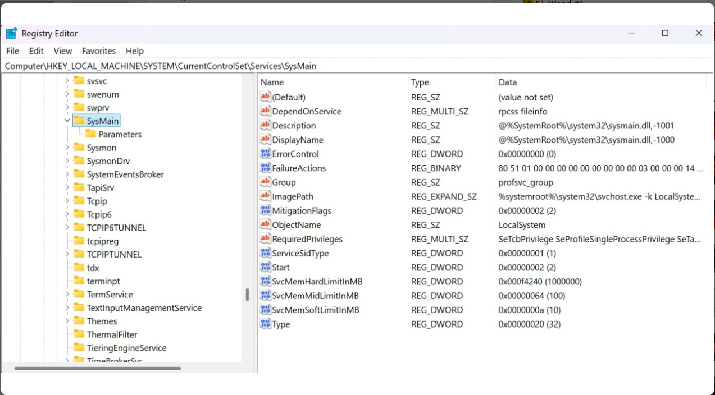Click the Registry Editor app icon in title bar
This screenshot has height=395, width=715.
coord(12,33)
